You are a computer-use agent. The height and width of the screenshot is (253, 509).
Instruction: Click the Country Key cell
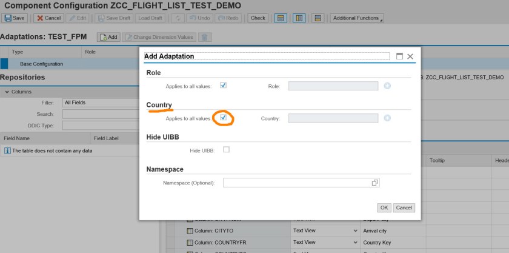393,243
